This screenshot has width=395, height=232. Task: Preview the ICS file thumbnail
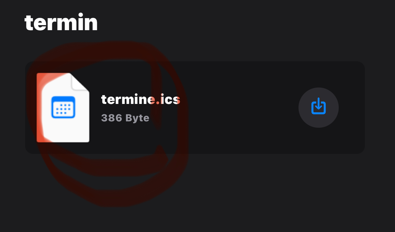63,108
